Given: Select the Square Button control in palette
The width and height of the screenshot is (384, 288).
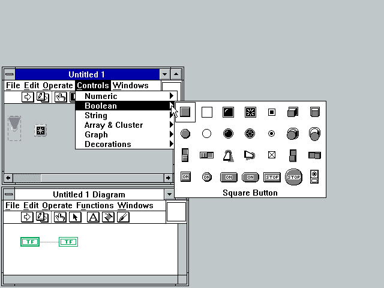Looking at the screenshot, I should (185, 112).
